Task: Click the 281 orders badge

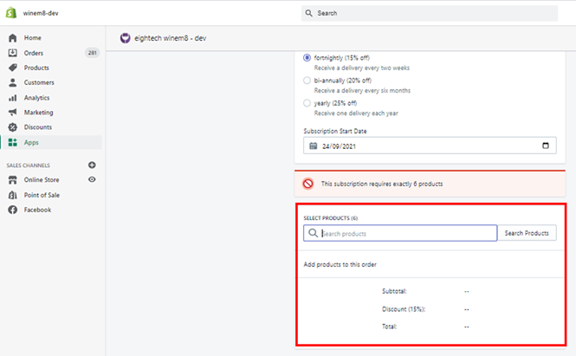Action: click(92, 53)
